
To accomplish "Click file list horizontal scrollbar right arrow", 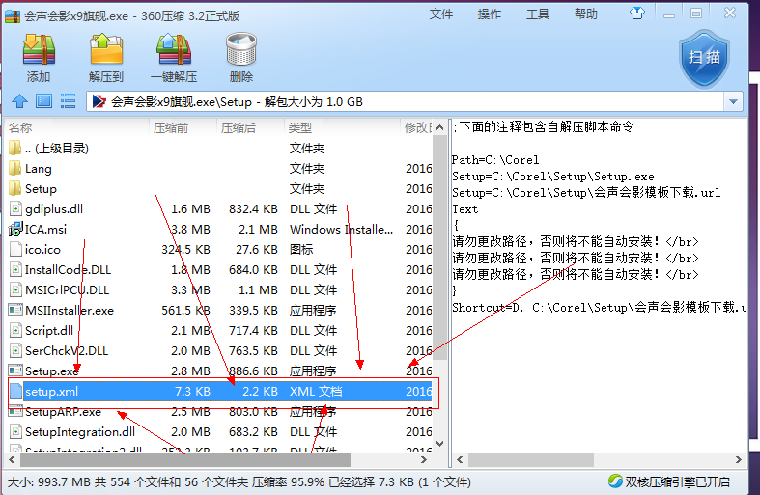I will (424, 459).
